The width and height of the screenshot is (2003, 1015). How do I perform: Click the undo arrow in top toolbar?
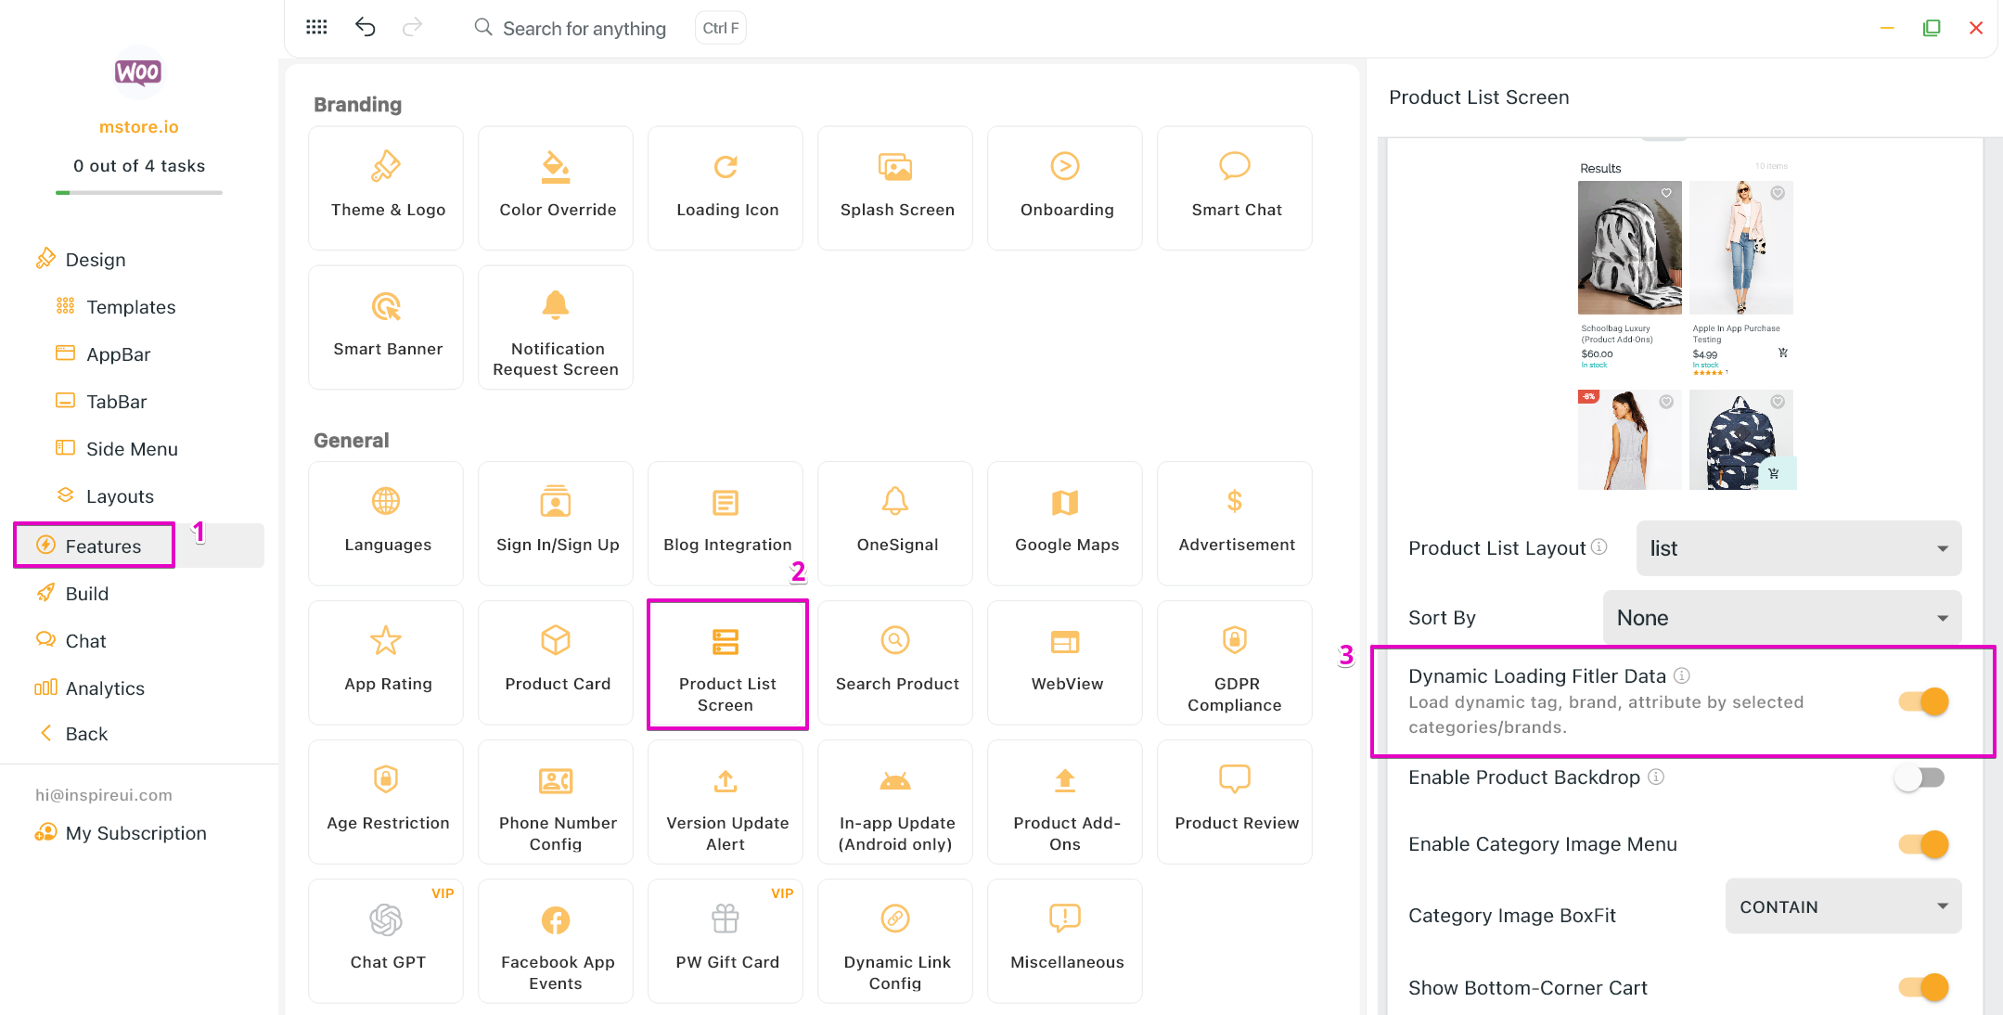pos(366,28)
